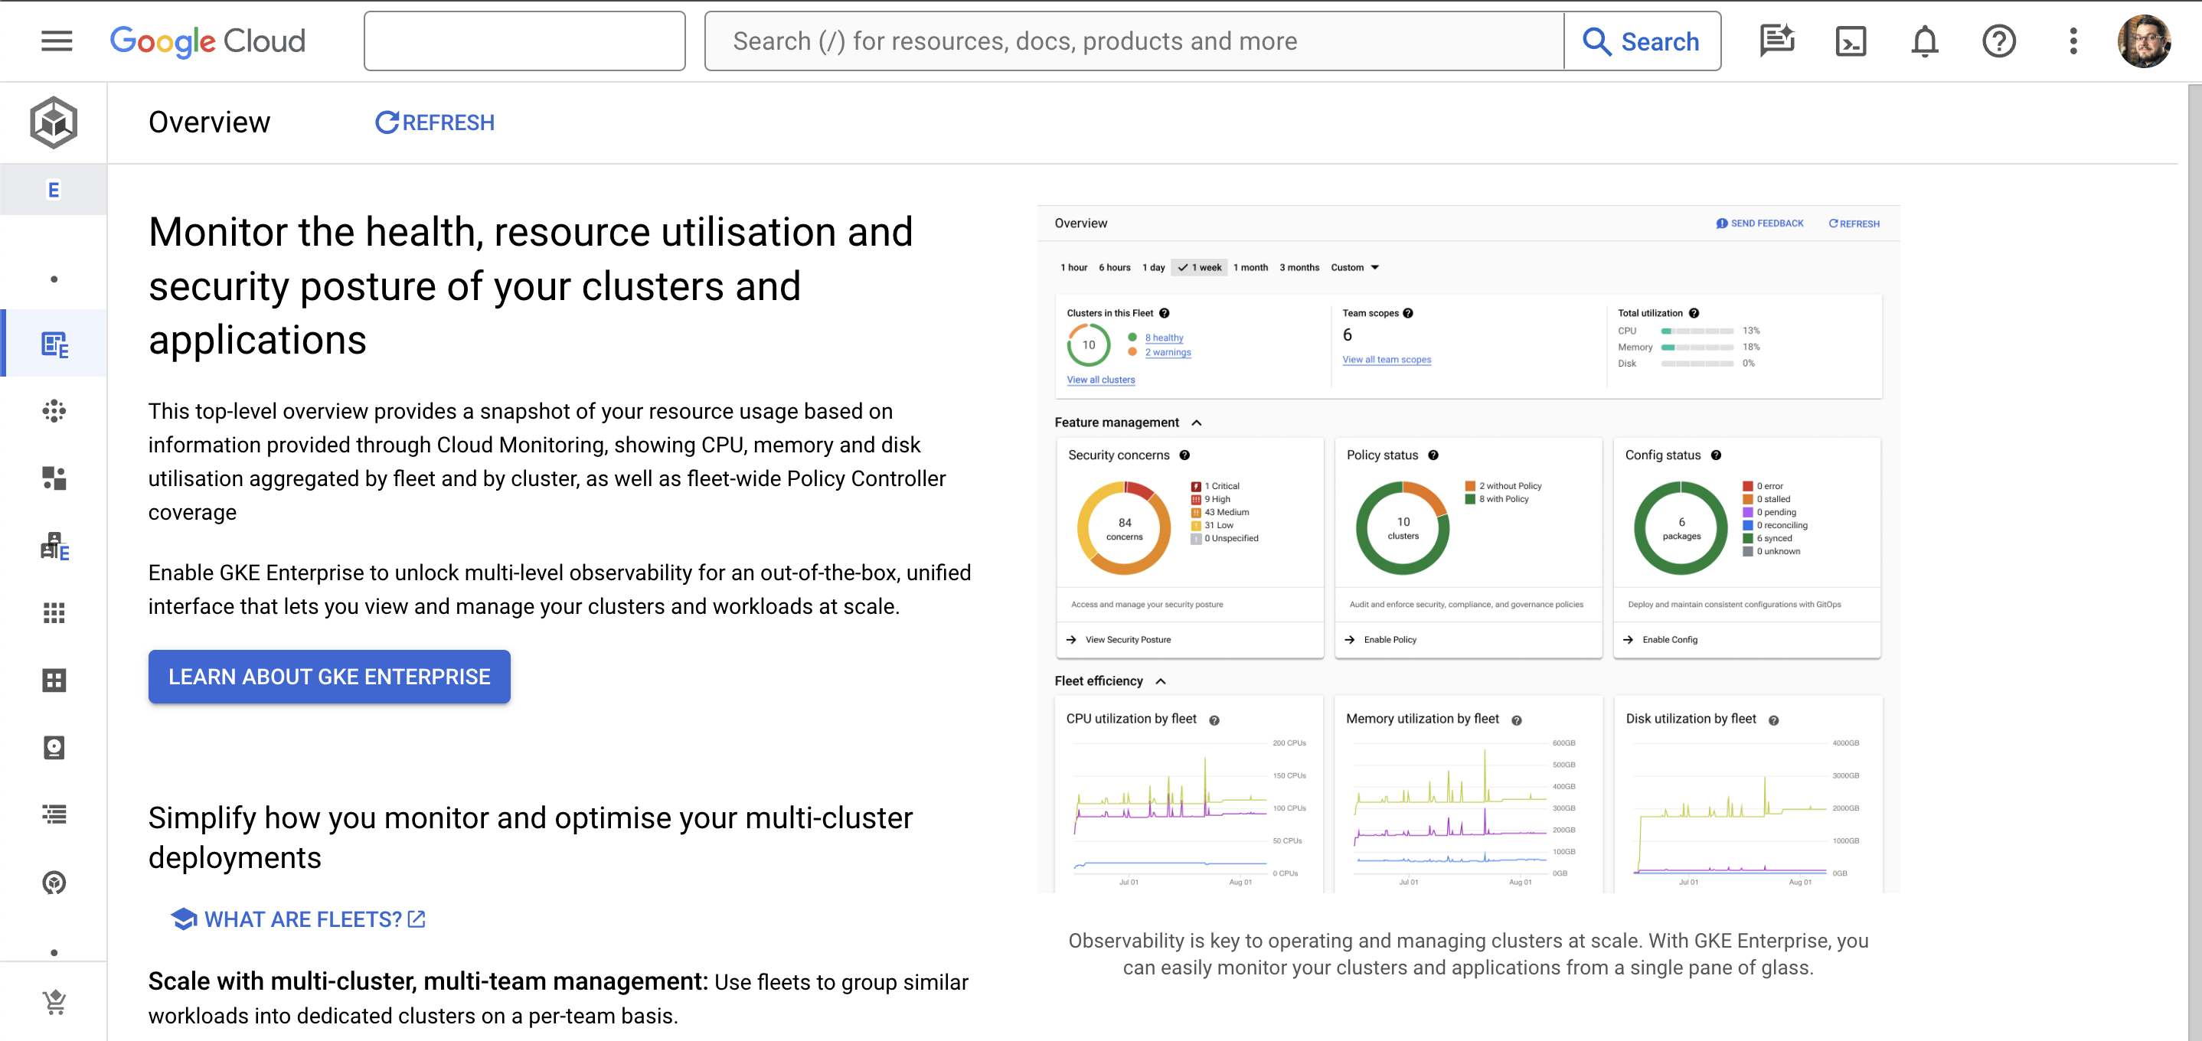Click '1 week' time range in preview image
The height and width of the screenshot is (1041, 2202).
click(1199, 267)
